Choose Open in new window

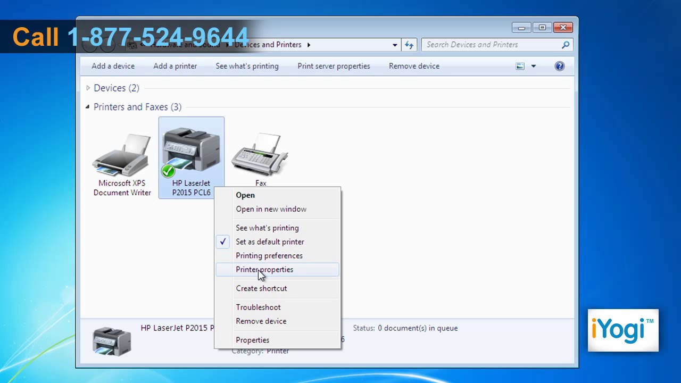(277, 209)
